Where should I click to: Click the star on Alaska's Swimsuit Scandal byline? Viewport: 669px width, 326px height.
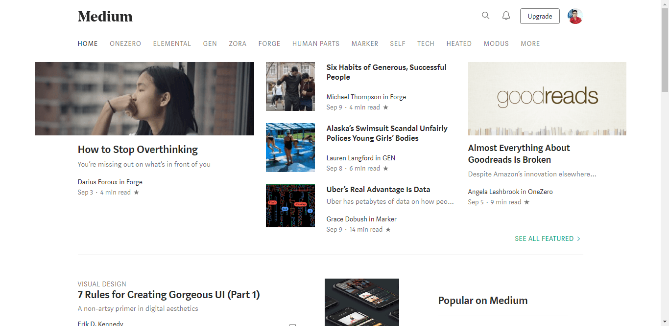pos(386,169)
